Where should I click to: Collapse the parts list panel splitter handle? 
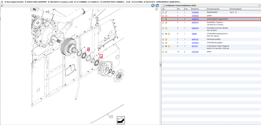pyautogui.click(x=161, y=64)
